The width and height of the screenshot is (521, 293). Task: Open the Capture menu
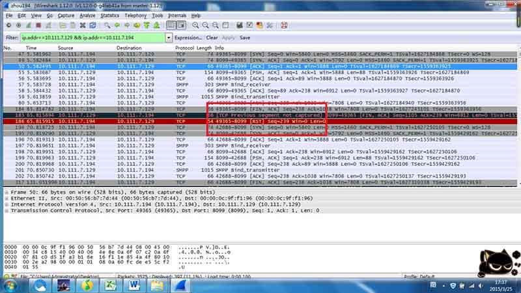[66, 16]
